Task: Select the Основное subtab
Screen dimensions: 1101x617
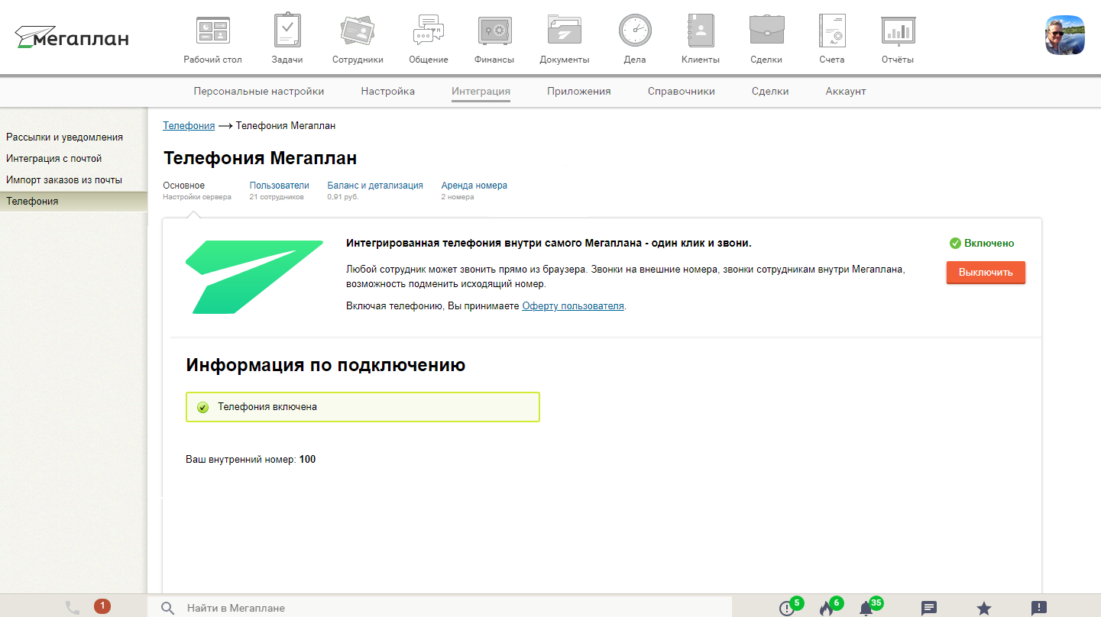Action: tap(184, 185)
